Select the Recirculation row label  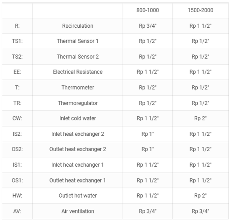click(x=78, y=26)
